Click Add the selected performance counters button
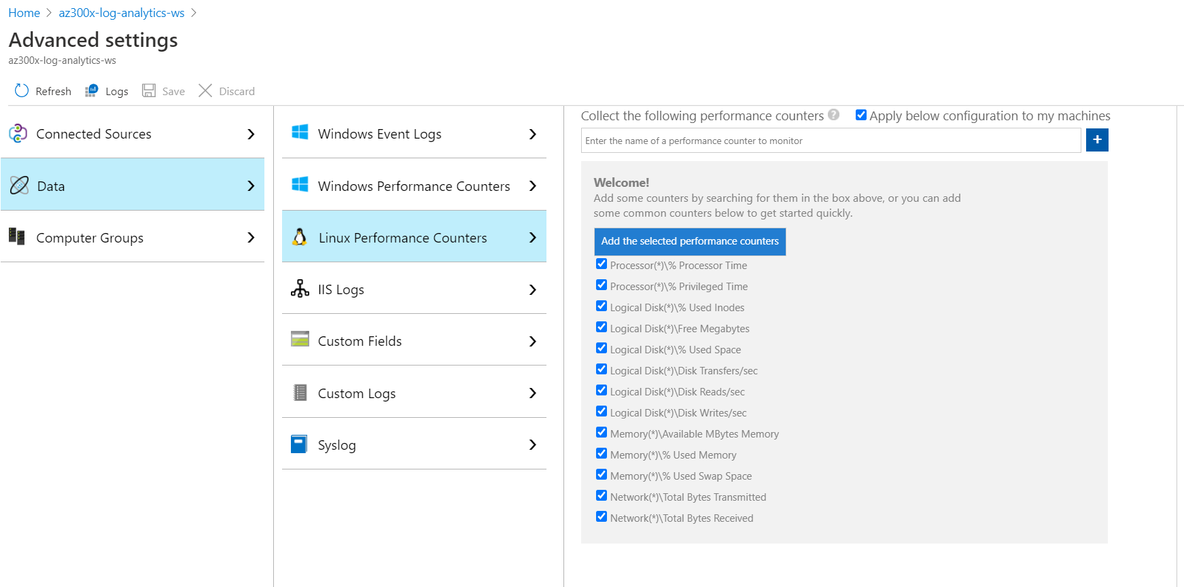This screenshot has width=1184, height=587. (x=690, y=241)
